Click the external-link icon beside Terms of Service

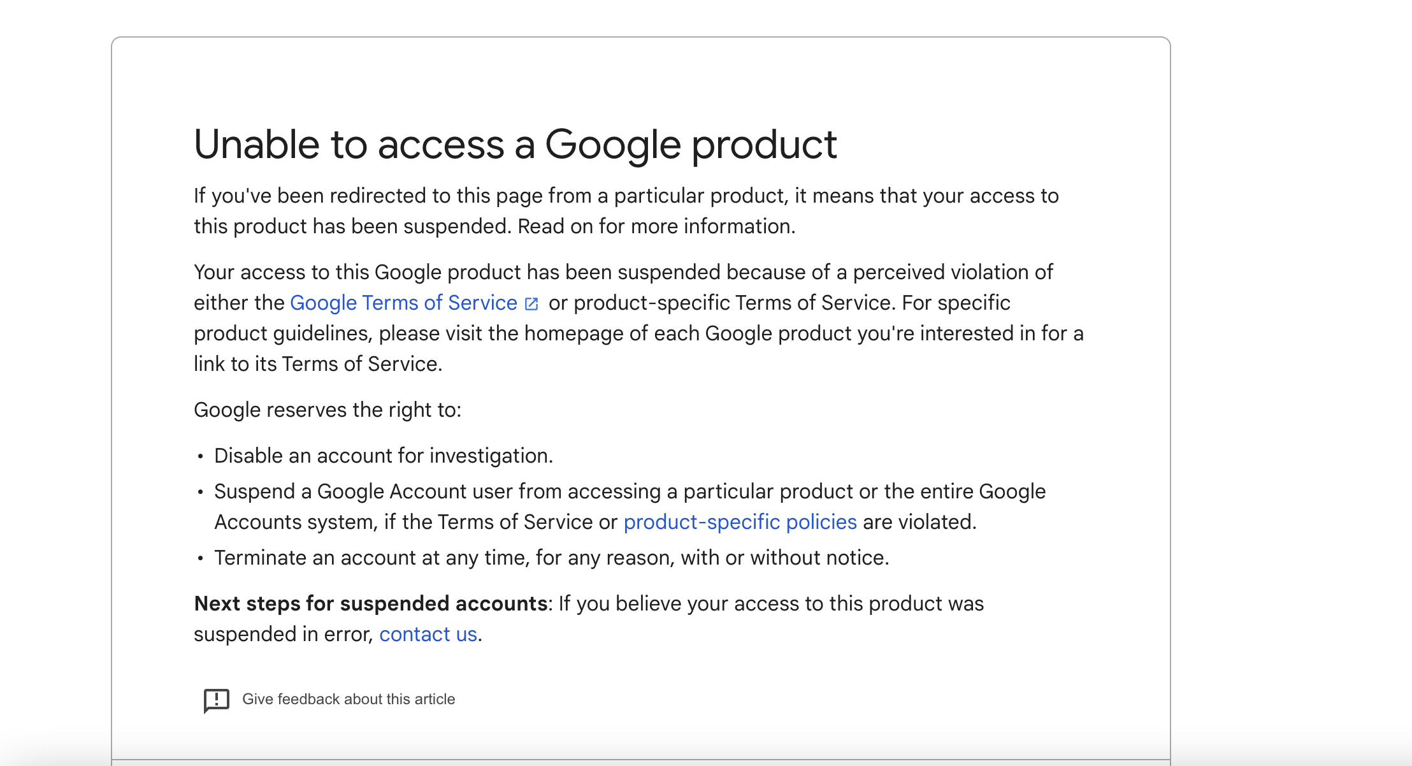[x=531, y=304]
